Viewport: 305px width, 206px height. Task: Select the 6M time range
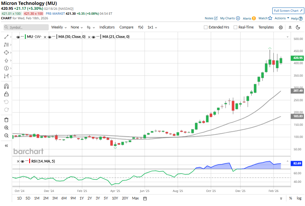click(64, 198)
